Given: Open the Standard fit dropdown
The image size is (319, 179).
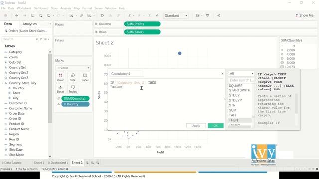Looking at the screenshot, I should (176, 15).
